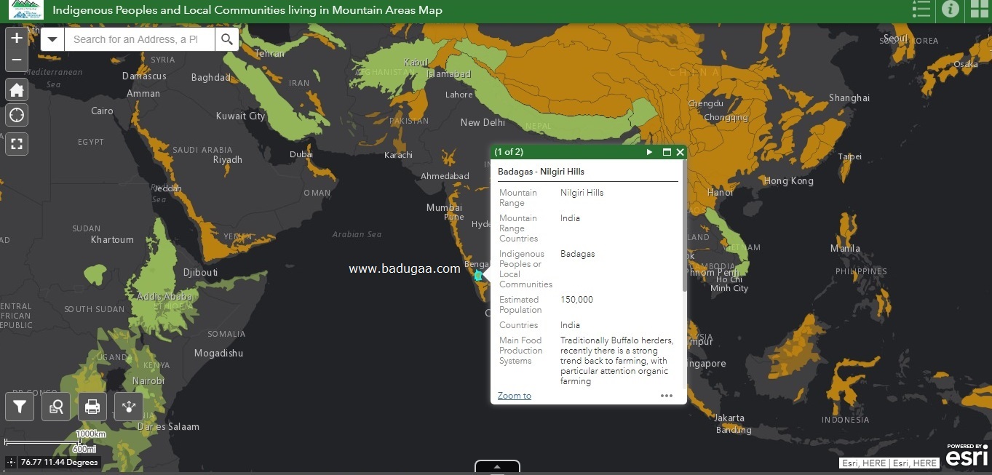The height and width of the screenshot is (475, 992).
Task: Open the Esri attribution link
Action: (x=967, y=455)
